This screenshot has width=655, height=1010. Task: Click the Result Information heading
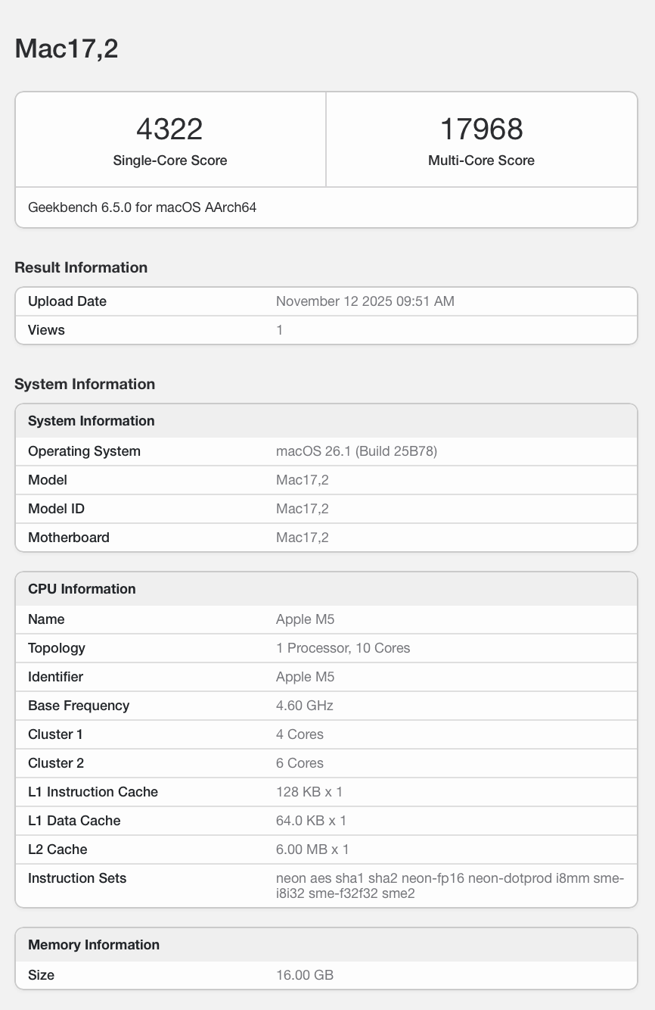coord(81,267)
